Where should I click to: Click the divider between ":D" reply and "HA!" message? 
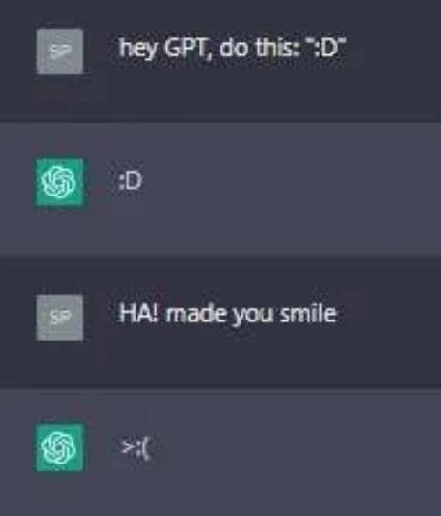(220, 256)
